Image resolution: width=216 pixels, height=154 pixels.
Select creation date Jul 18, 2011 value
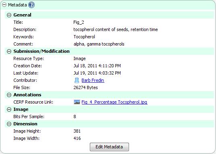click(x=97, y=66)
